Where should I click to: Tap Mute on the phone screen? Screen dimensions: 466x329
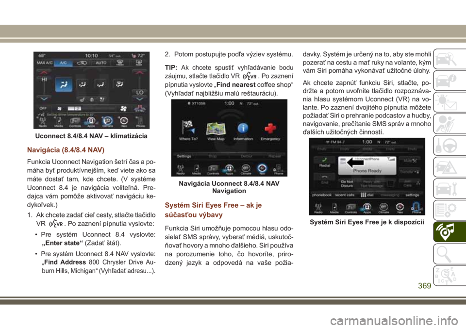click(410, 161)
